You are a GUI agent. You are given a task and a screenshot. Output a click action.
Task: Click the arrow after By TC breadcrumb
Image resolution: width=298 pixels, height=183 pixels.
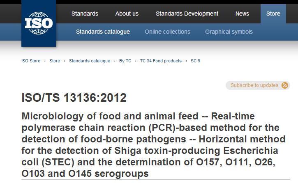click(136, 61)
